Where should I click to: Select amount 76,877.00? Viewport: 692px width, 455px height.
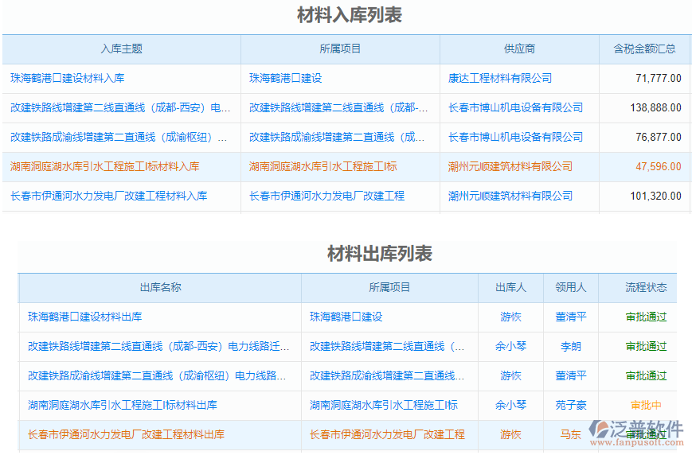(658, 138)
